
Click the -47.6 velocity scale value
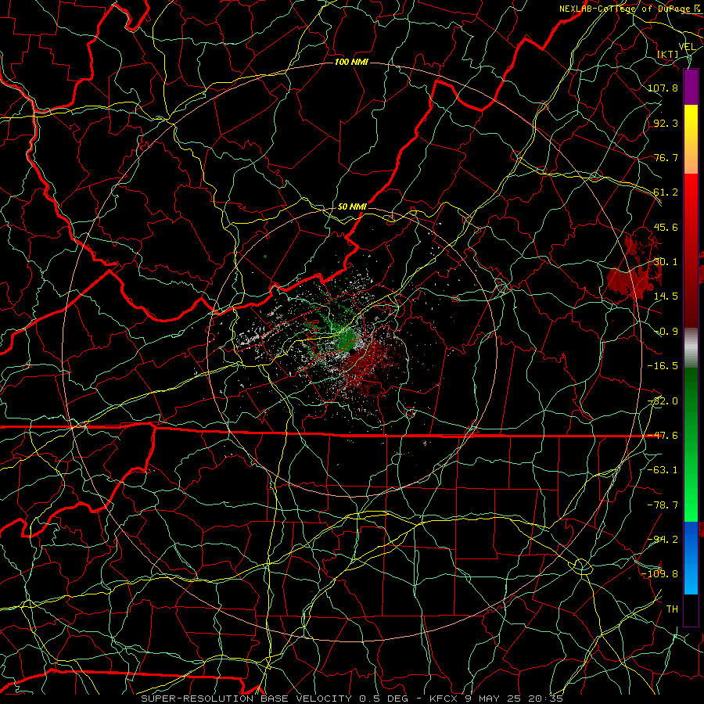click(x=663, y=436)
